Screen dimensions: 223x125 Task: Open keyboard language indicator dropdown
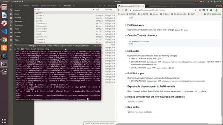pyautogui.click(x=202, y=1)
